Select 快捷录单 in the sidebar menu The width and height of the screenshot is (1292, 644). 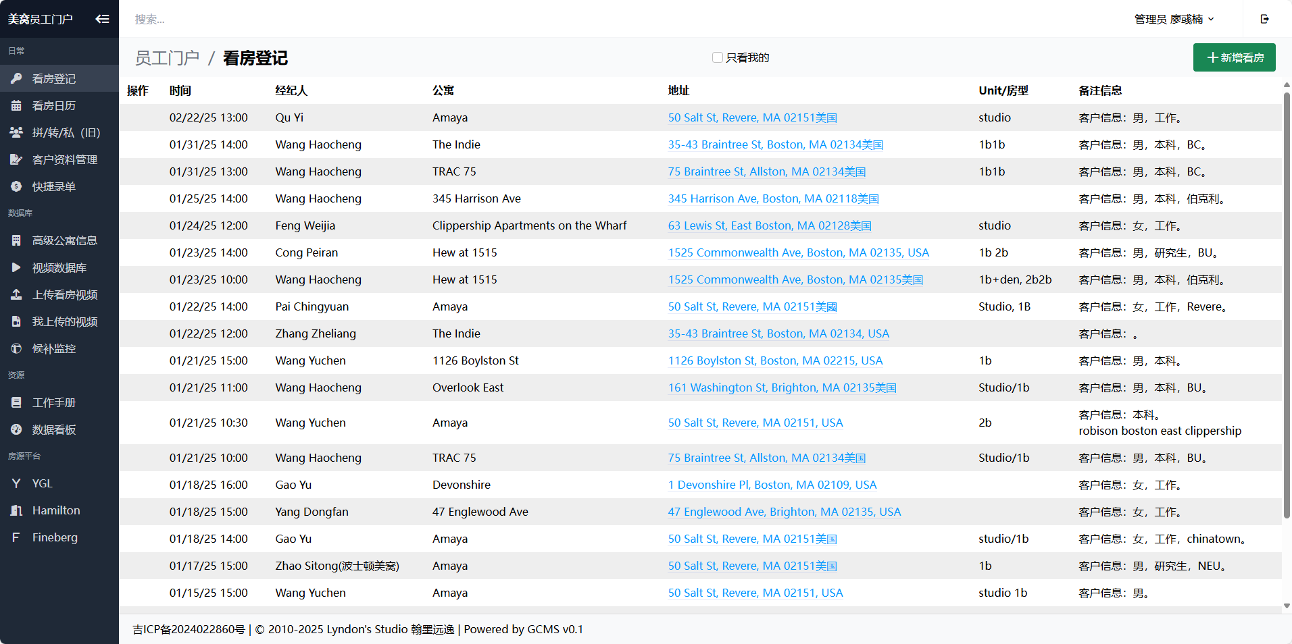54,187
